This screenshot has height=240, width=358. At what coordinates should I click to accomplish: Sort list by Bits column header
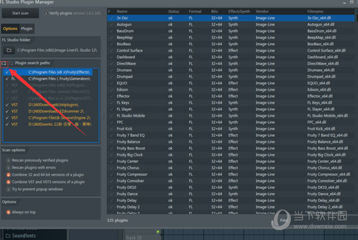214,11
